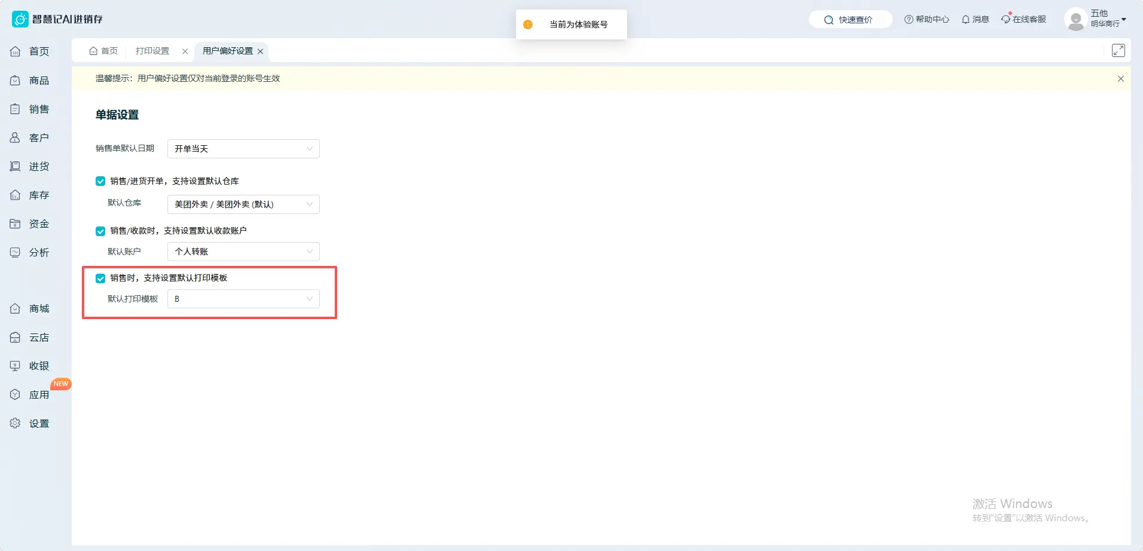This screenshot has width=1143, height=551.
Task: Click the 当前为体验账号 notification
Action: 571,25
